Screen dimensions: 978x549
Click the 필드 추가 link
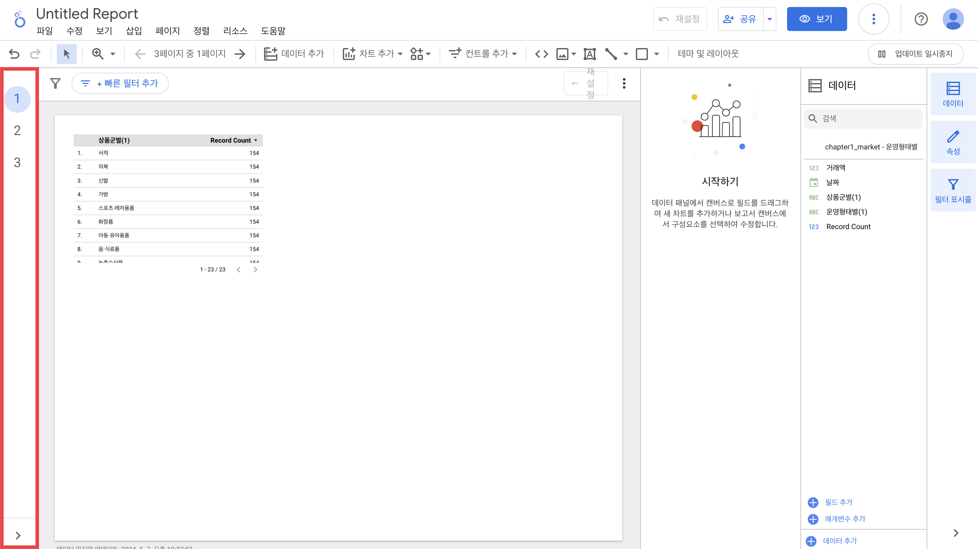(x=838, y=502)
